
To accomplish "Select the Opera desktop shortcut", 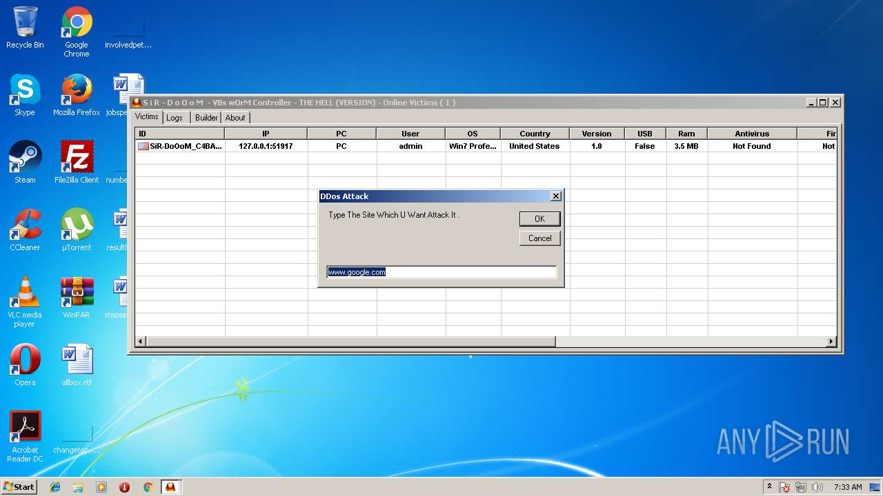I will (x=25, y=365).
